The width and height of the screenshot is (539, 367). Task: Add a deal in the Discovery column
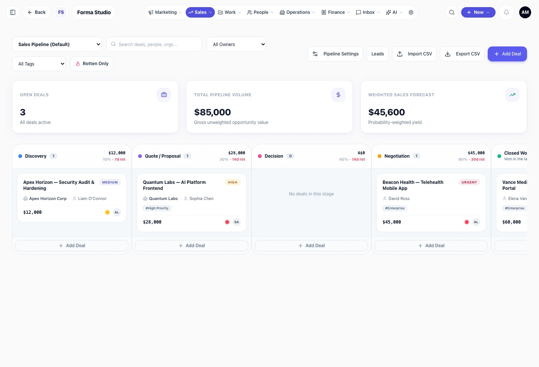click(x=72, y=246)
